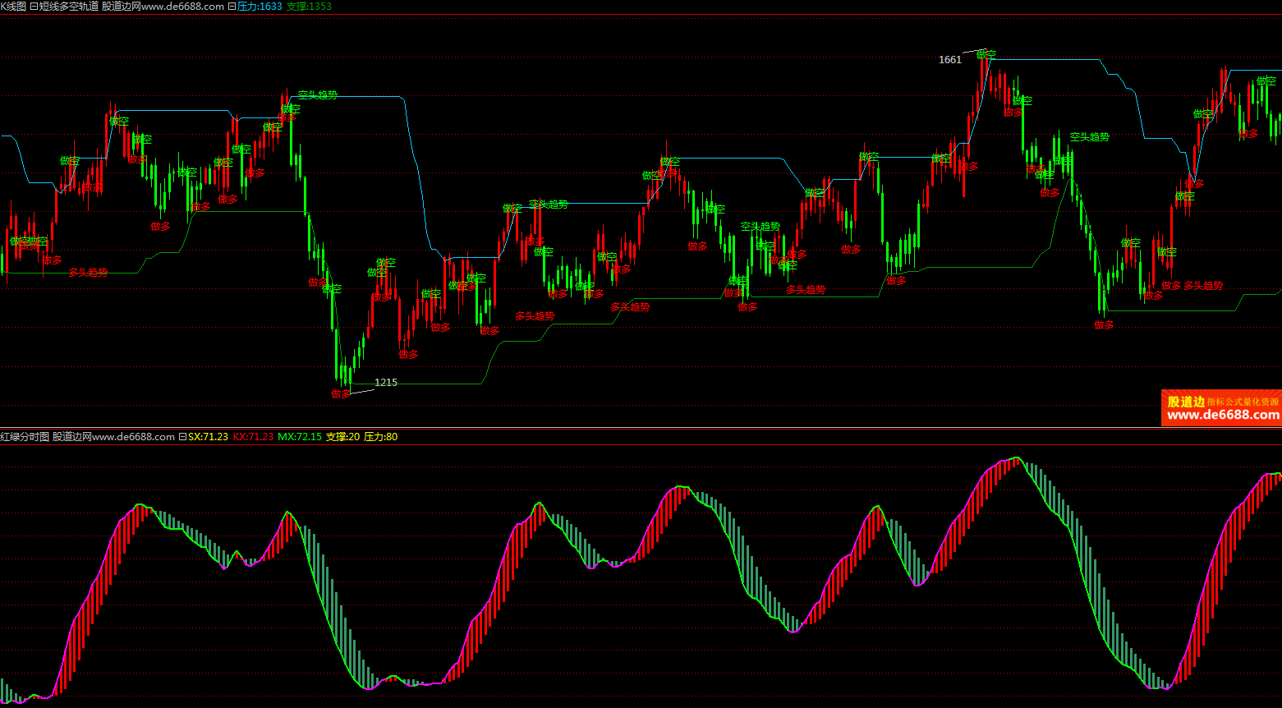Click the 红绿分时图 indicator title
Screen dimensions: 1282x708
click(25, 436)
